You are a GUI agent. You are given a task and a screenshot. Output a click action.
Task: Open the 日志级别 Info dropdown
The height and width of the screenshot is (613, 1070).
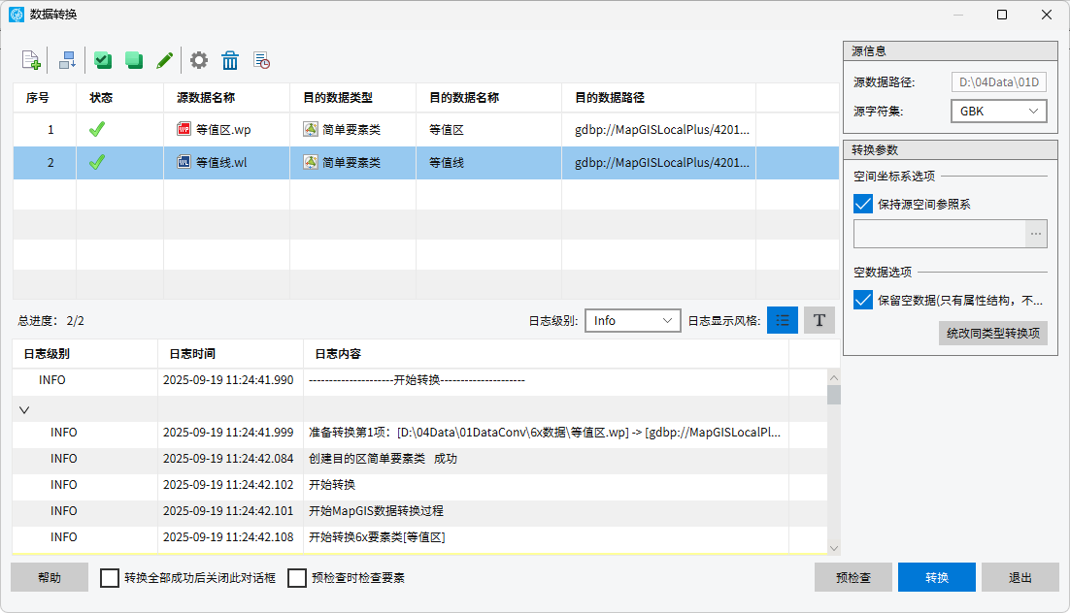click(x=631, y=320)
